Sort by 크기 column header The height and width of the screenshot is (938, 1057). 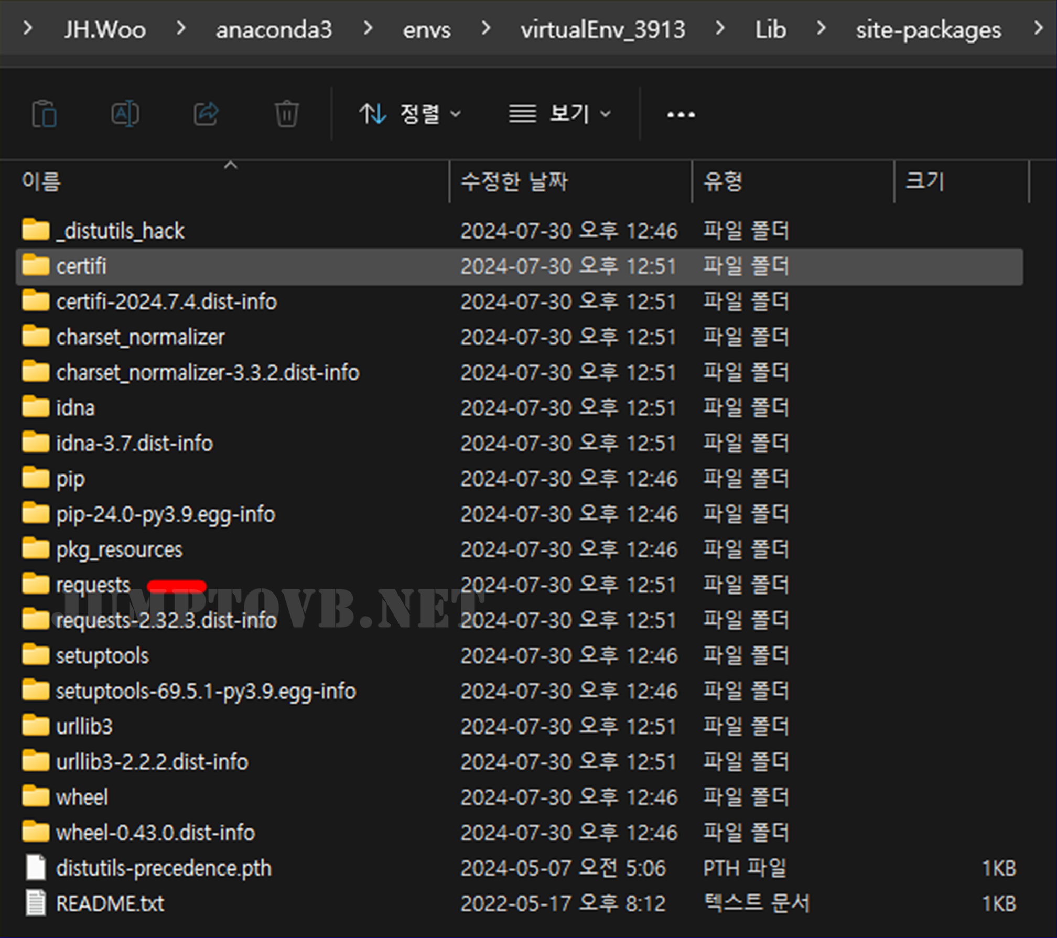pos(925,182)
